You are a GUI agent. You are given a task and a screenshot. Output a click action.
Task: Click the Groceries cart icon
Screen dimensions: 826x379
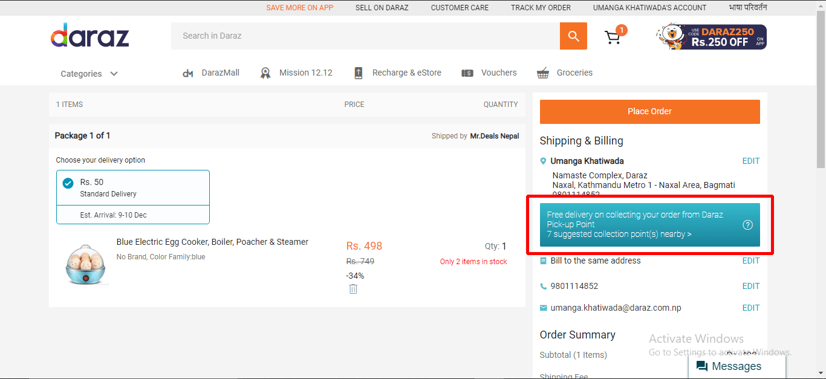542,73
